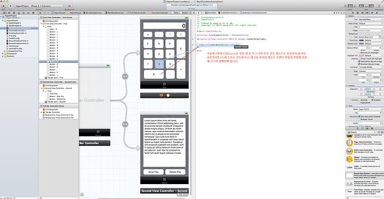Click the Save File button in second scene

pyautogui.click(x=153, y=172)
